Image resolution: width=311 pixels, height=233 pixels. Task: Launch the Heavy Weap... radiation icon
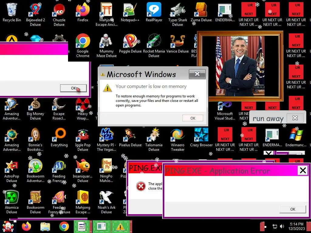coord(83,109)
